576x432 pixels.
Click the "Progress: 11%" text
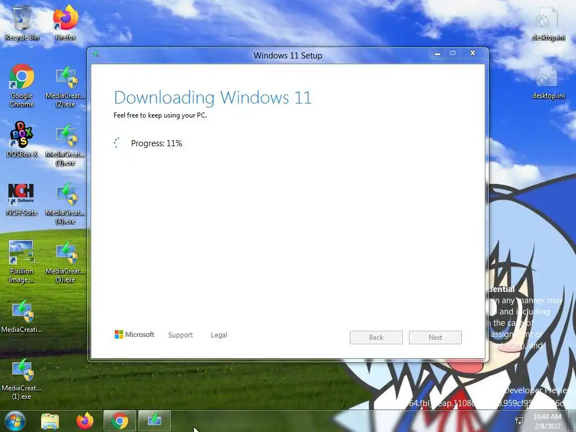pos(156,143)
